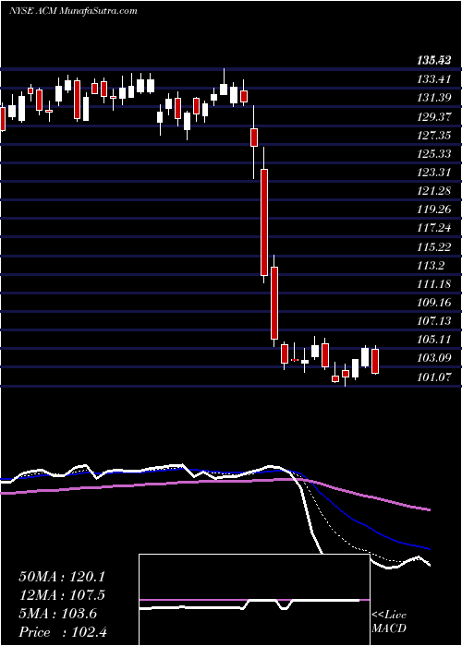Click the 107.13 price axis label
Viewport: 462px width, 646px height.
pos(434,321)
